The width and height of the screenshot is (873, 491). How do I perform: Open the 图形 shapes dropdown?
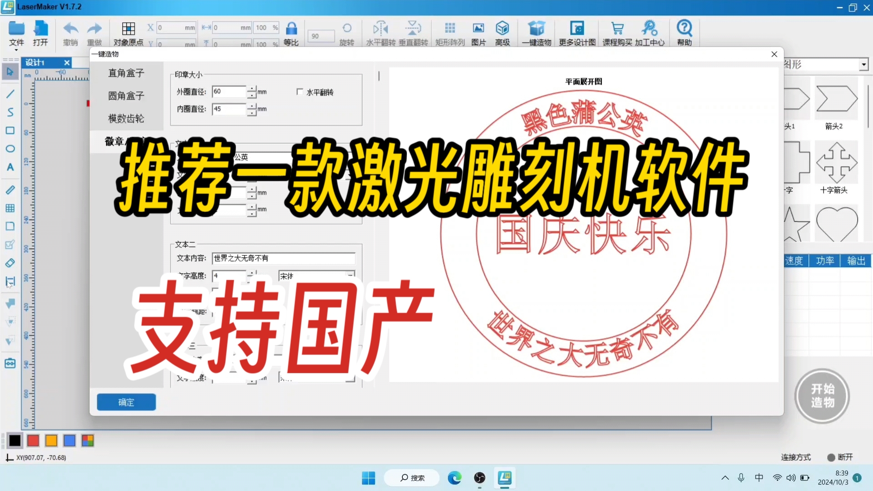point(863,64)
